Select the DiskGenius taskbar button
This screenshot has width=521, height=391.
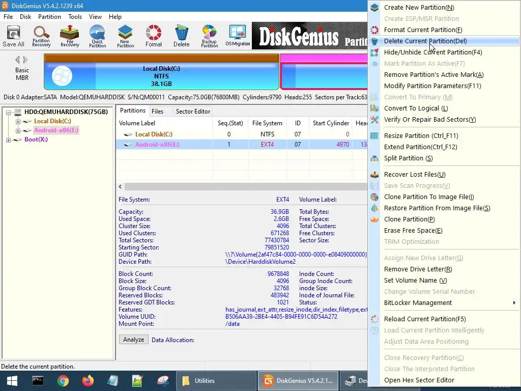tap(298, 381)
